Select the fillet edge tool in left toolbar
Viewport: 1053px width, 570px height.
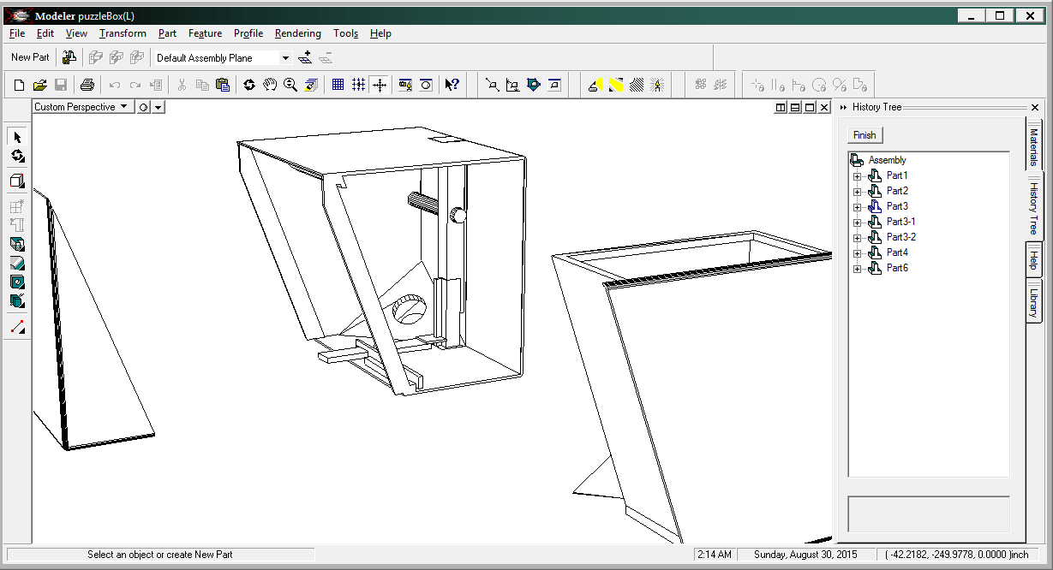click(17, 264)
